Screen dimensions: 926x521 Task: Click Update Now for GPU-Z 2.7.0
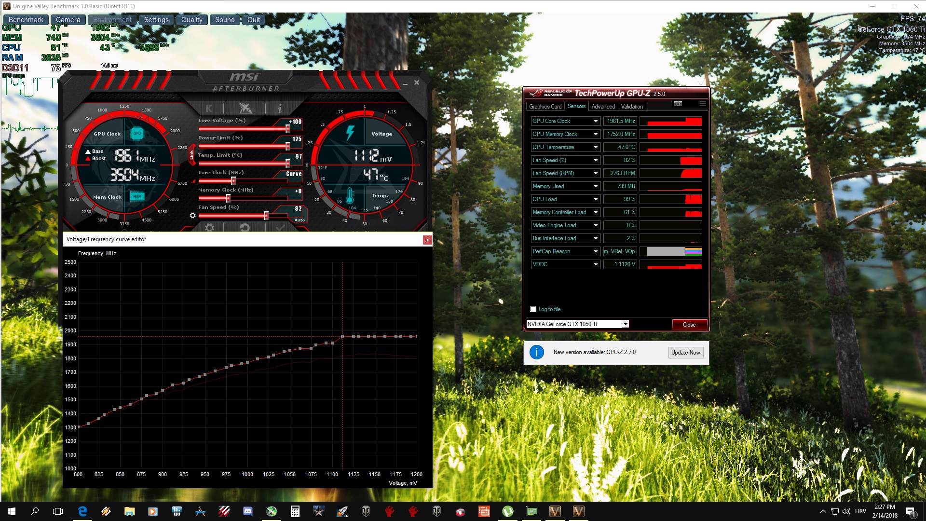[685, 353]
